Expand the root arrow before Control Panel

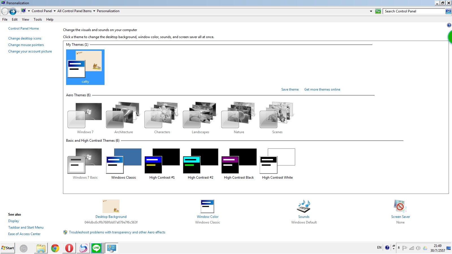click(29, 11)
